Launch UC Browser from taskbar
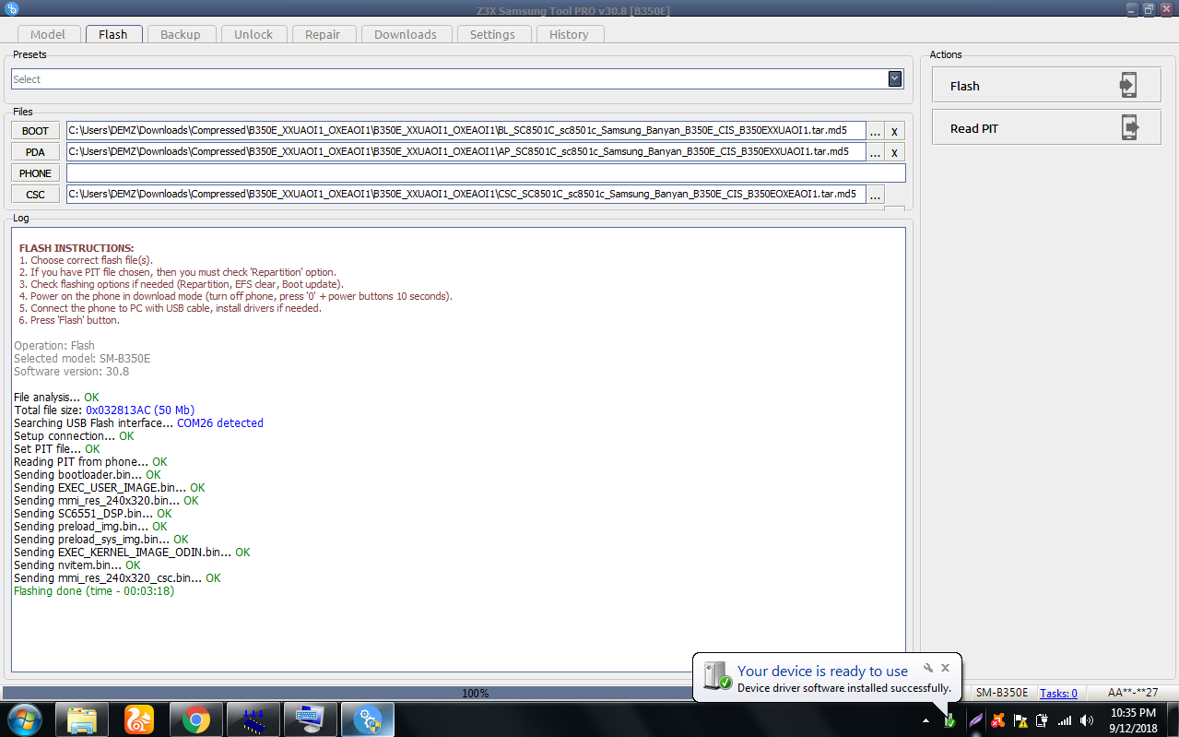 [x=139, y=719]
